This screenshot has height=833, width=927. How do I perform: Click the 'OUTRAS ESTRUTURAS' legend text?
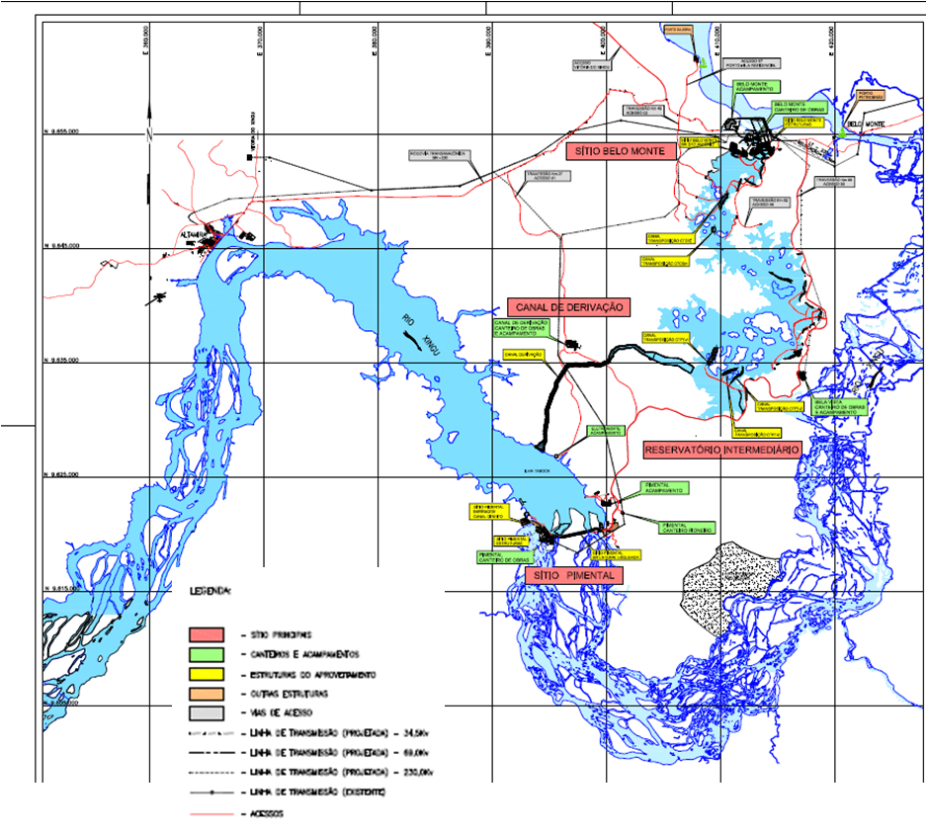(x=290, y=694)
